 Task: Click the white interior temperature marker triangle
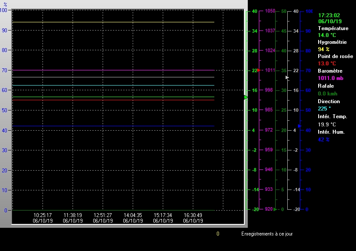coord(287,78)
